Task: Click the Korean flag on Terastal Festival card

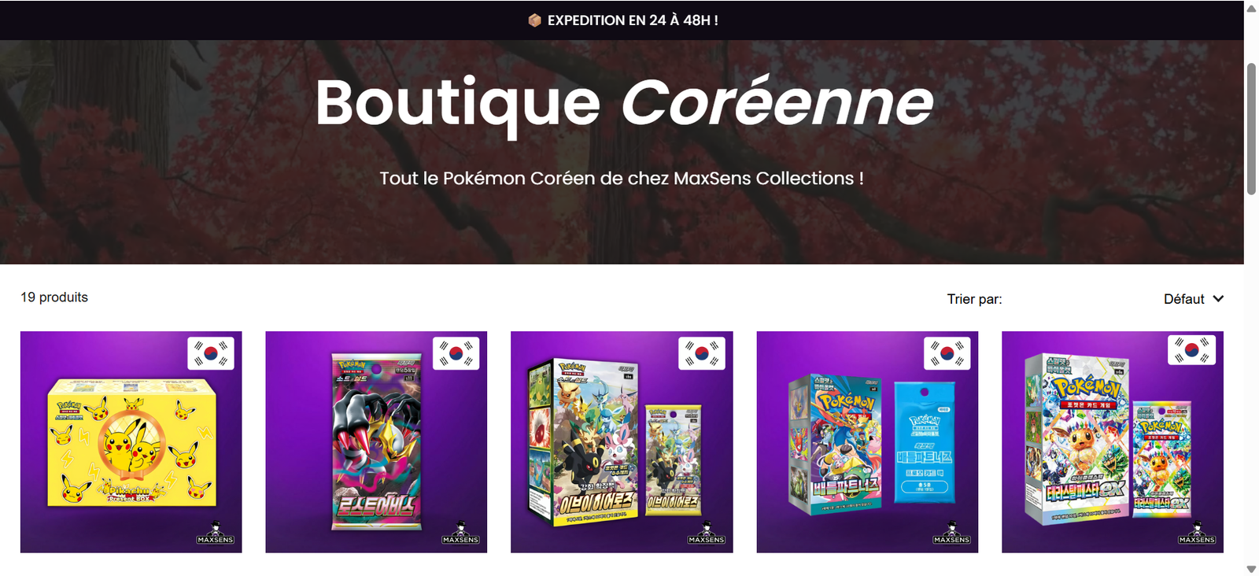Action: click(x=1192, y=350)
